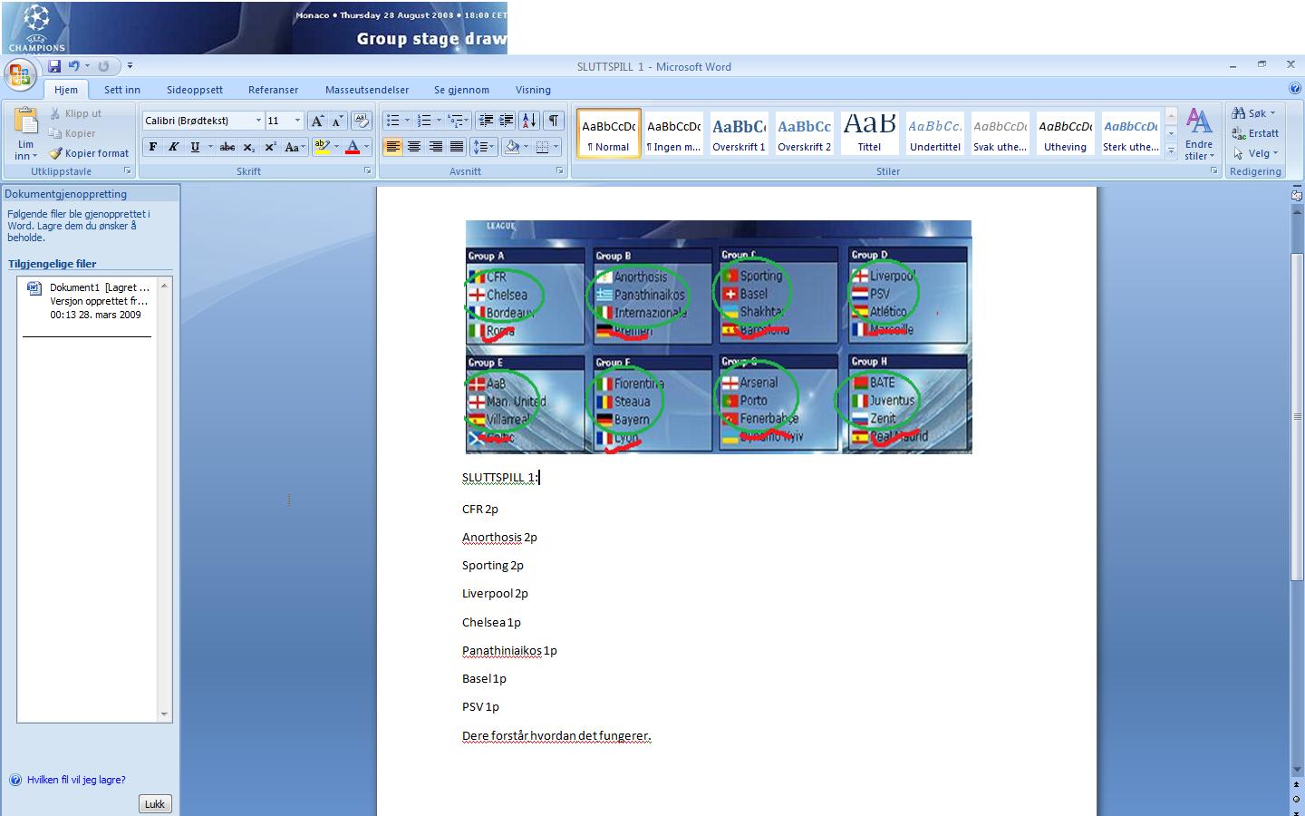This screenshot has width=1305, height=816.
Task: Switch to Se gjennom tab
Action: tap(461, 90)
